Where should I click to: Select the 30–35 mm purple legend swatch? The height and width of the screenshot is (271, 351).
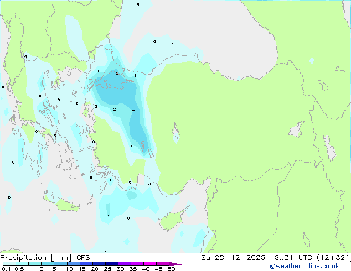pyautogui.click(x=125, y=264)
